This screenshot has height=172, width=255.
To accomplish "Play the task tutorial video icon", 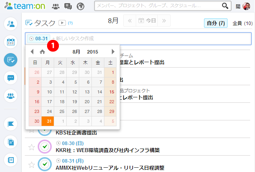I will click(x=62, y=23).
